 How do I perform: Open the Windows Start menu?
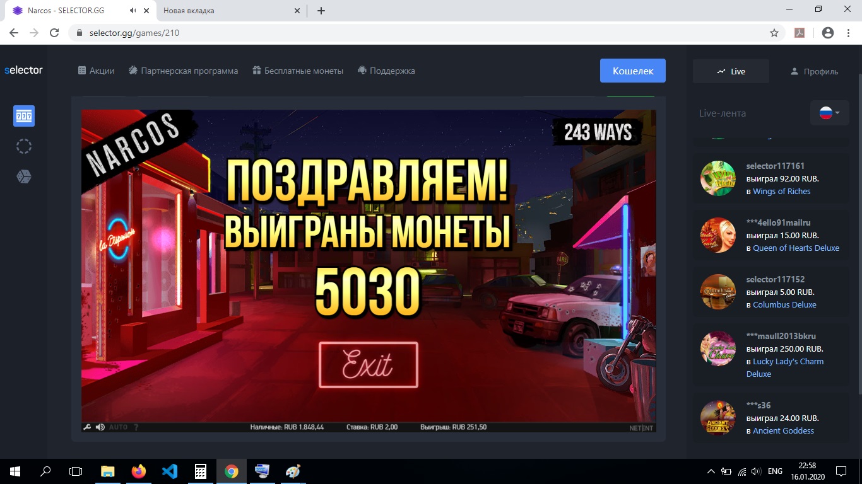(15, 471)
